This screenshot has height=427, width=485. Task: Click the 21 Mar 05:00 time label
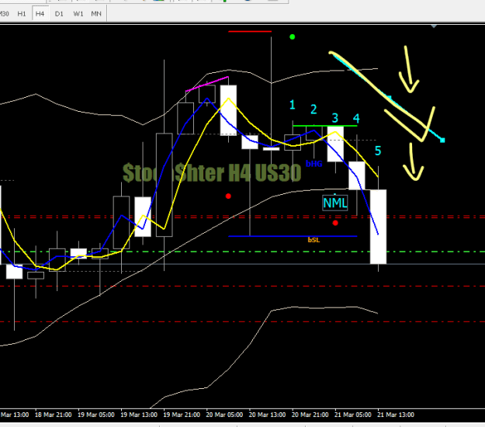pyautogui.click(x=353, y=415)
